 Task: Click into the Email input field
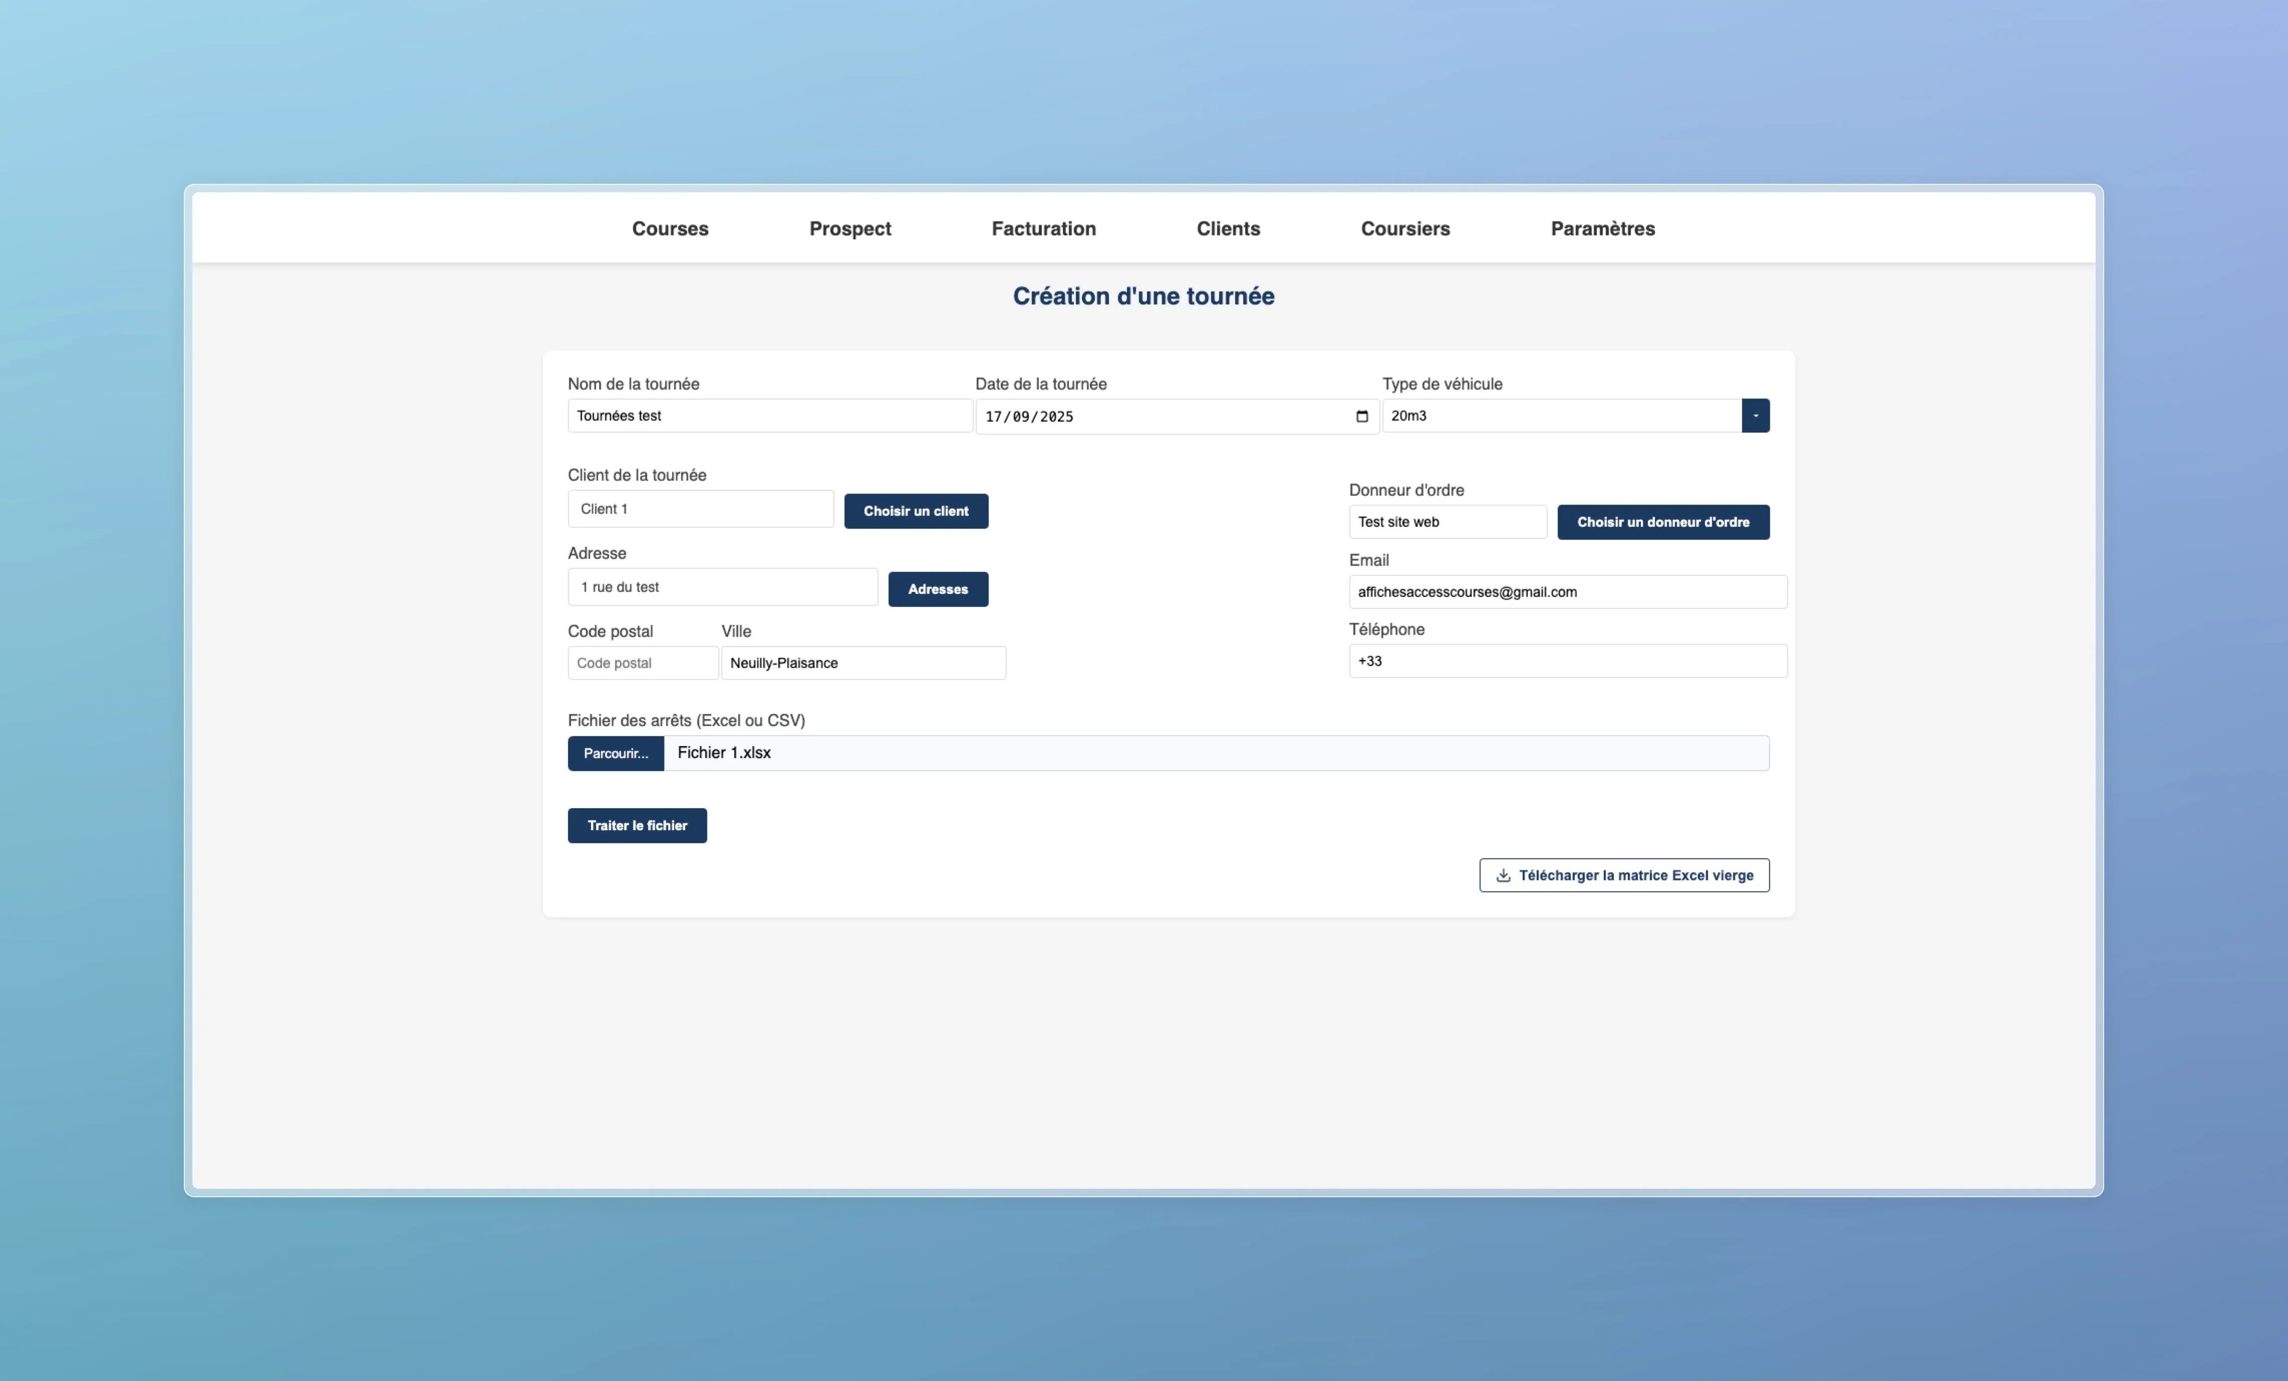pos(1567,592)
